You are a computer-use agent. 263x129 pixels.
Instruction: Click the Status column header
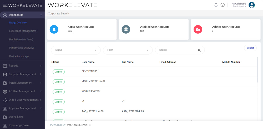tap(55, 62)
